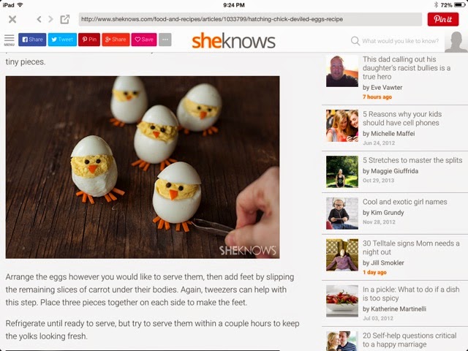The image size is (468, 351).
Task: Tweet this article
Action: click(x=62, y=39)
